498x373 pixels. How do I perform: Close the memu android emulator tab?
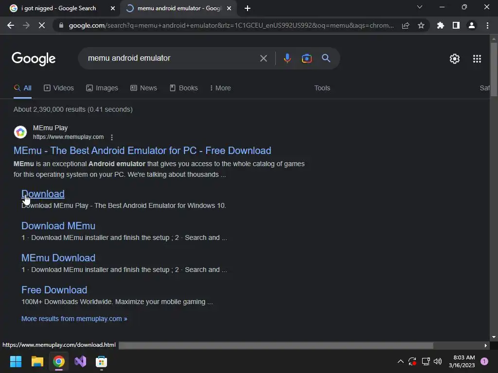click(x=229, y=8)
